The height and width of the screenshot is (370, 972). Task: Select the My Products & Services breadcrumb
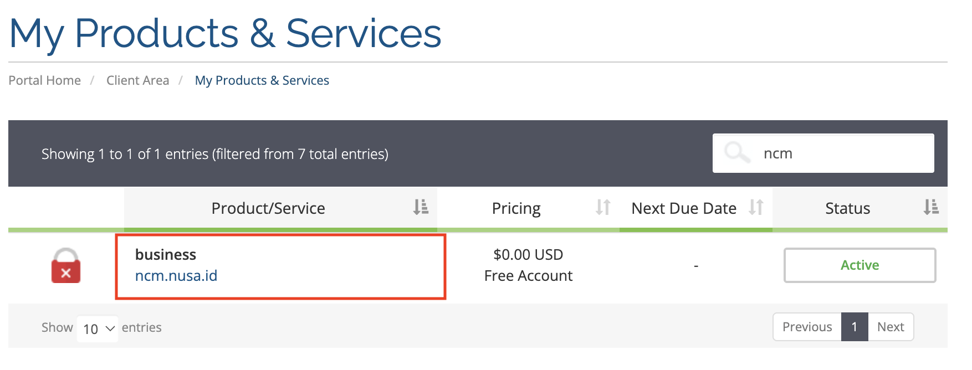point(262,80)
